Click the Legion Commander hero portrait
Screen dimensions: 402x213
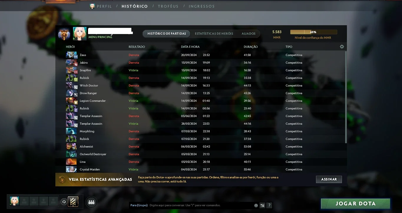pyautogui.click(x=71, y=101)
